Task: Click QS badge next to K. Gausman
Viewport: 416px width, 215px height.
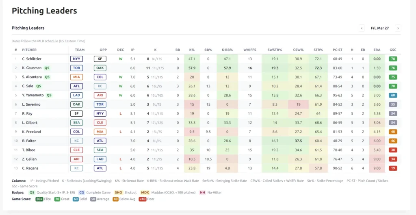Action: 47,68
